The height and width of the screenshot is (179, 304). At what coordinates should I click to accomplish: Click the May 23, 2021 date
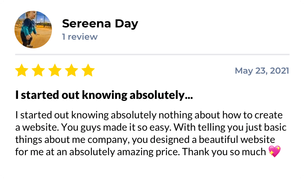[262, 71]
